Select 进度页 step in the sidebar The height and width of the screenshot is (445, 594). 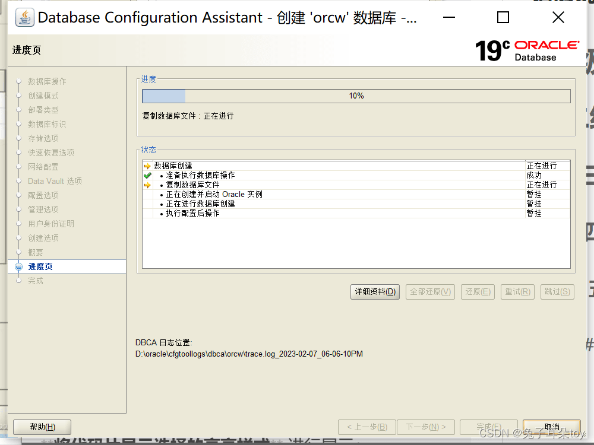tap(40, 267)
